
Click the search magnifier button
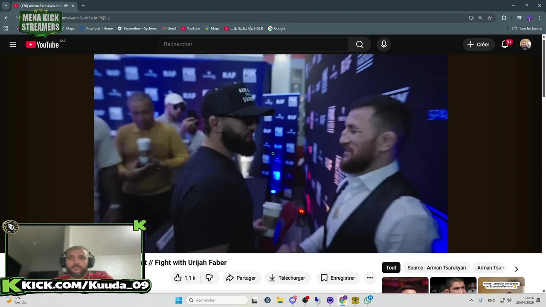pyautogui.click(x=360, y=44)
